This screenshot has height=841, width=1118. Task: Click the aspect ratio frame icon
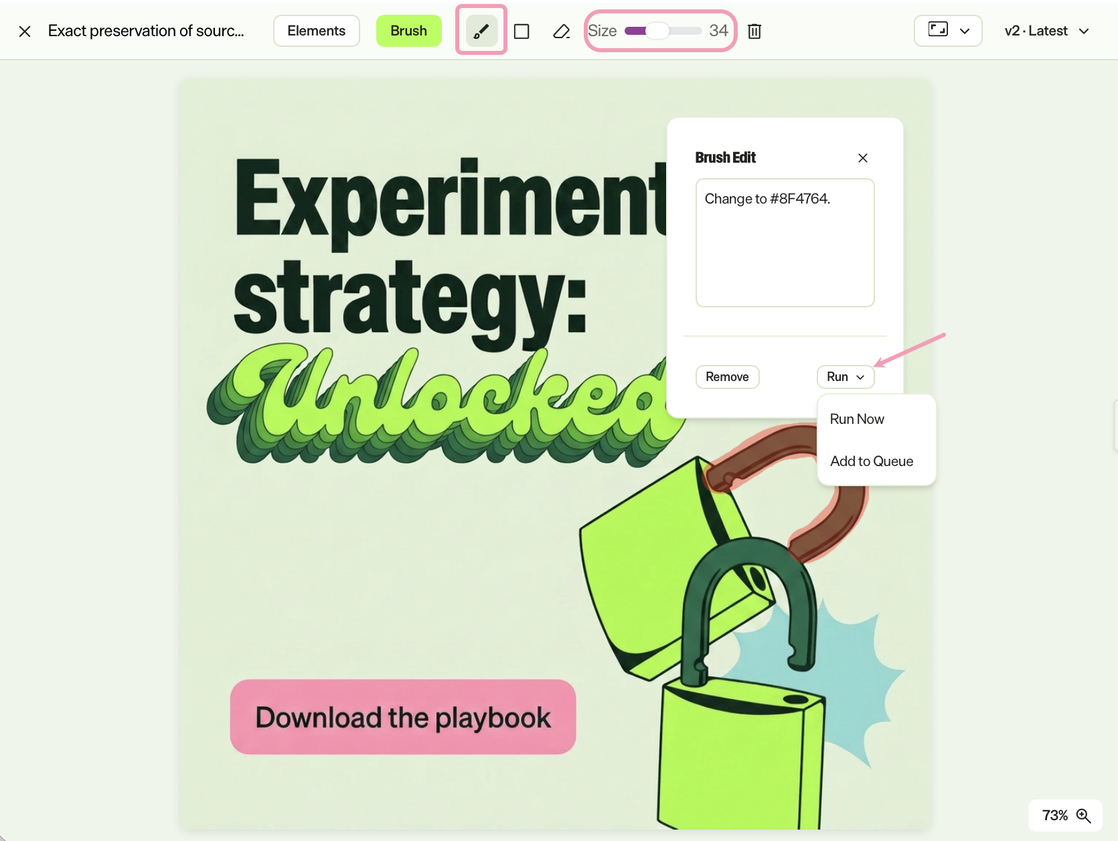[938, 29]
